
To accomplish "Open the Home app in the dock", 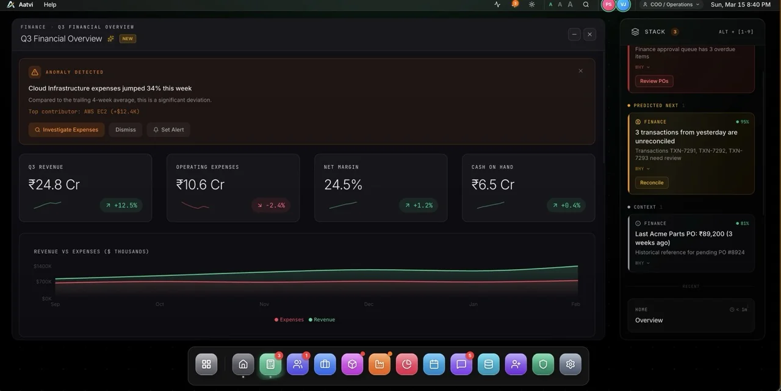I will tap(243, 364).
